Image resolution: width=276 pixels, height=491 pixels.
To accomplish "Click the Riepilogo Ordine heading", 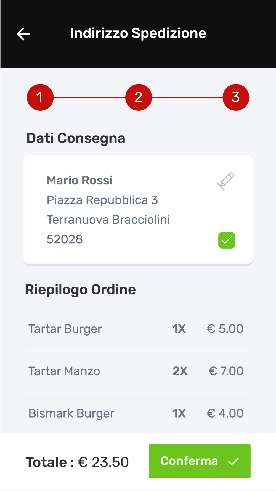I will click(80, 290).
